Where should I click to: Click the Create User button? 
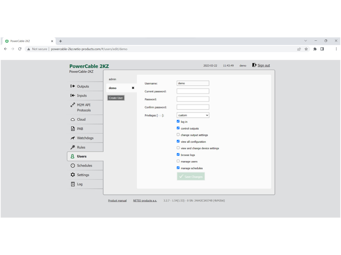point(116,98)
